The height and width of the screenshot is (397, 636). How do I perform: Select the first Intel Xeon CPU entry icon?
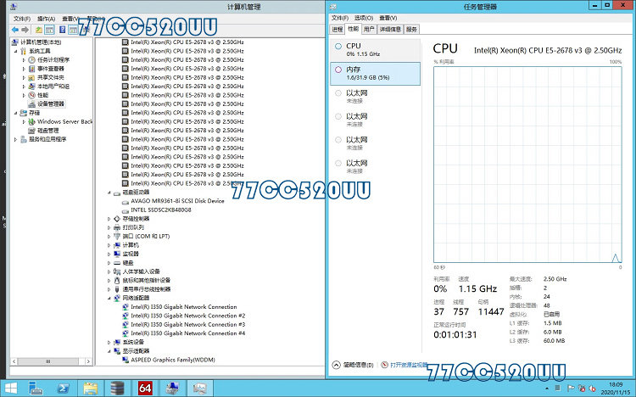click(126, 42)
